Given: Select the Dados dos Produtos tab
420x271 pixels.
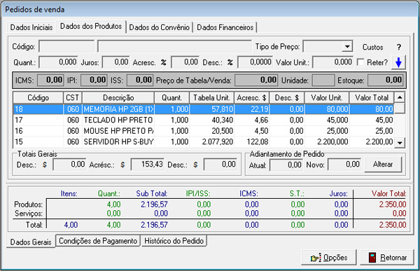Looking at the screenshot, I should 91,27.
